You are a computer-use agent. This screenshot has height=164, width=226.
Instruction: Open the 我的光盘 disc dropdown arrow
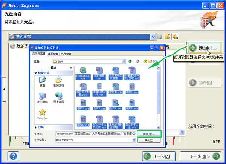point(153,37)
